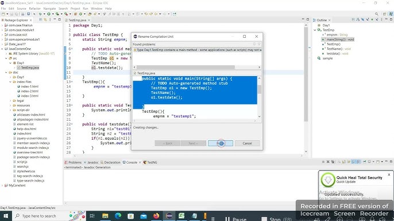The image size is (394, 221).
Task: Click Collapse All in Package Explorer
Action: (40, 20)
